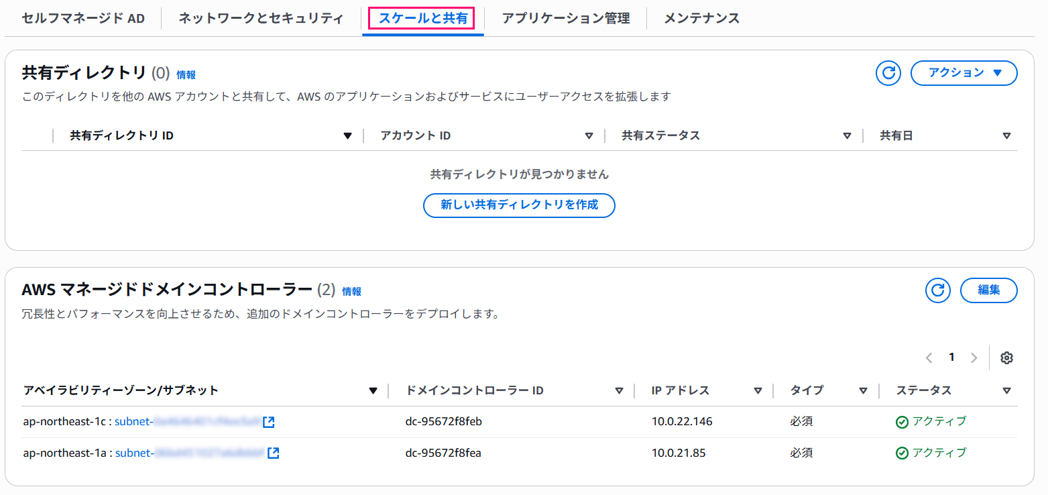
Task: Switch to メンテナンス tab
Action: 701,18
